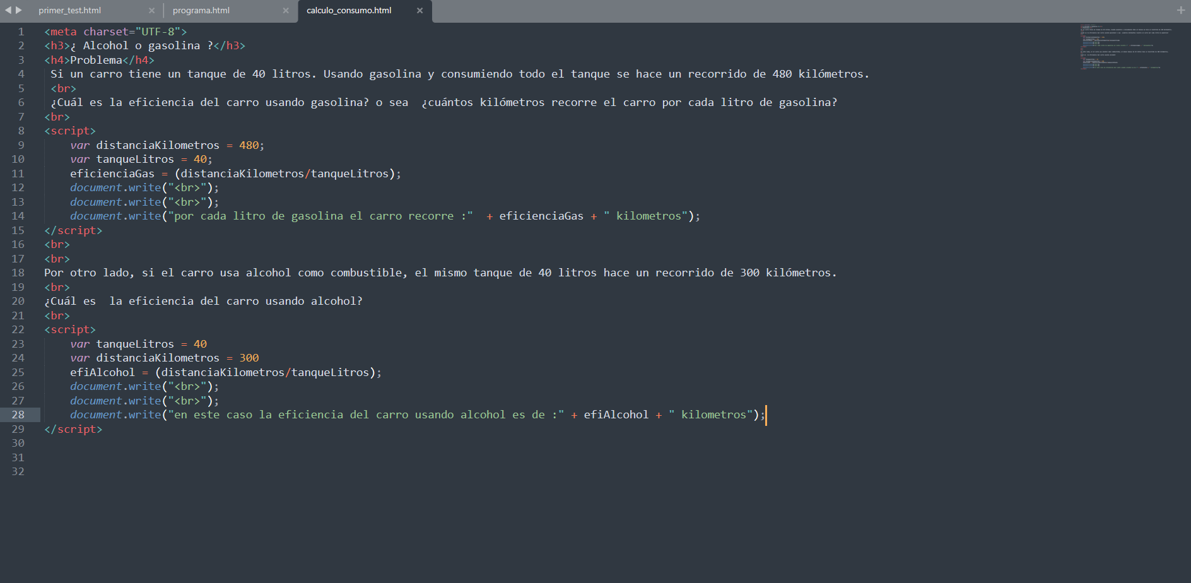Click 'tanqueLitros = 40;' on line 10
The height and width of the screenshot is (583, 1191).
coord(155,159)
